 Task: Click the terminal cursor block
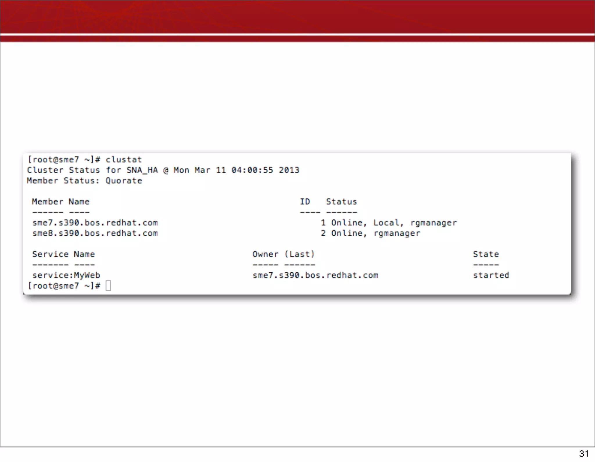tap(108, 286)
